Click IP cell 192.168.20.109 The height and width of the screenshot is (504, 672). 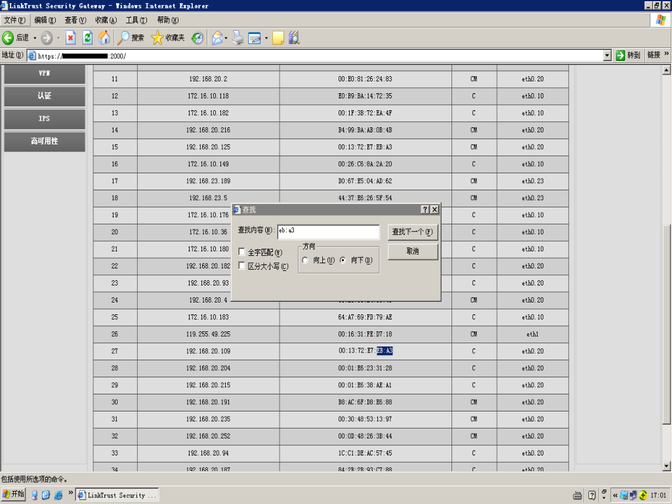pyautogui.click(x=208, y=351)
